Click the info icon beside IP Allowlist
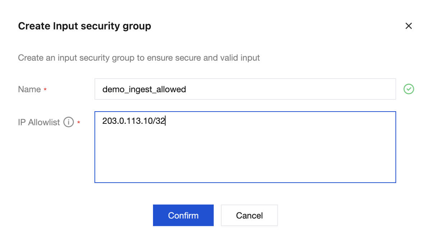Screen dimensions: 431x244 point(69,122)
